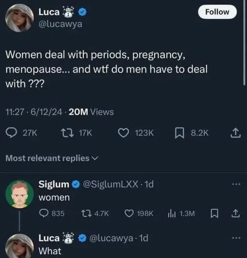Retweet the main tweet with 17K reposts
This screenshot has height=258, width=247.
point(67,133)
